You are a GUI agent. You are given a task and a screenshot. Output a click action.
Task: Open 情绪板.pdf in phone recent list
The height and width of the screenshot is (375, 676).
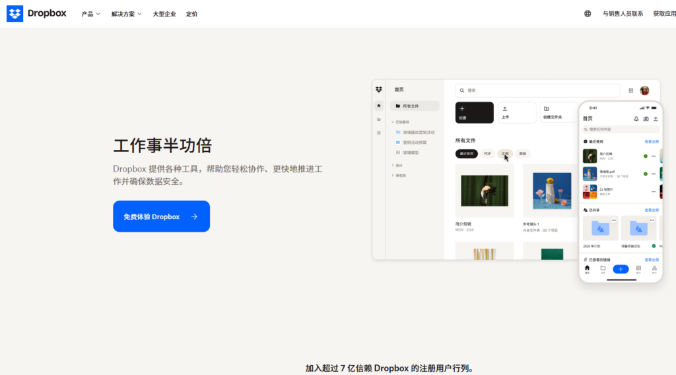590,174
